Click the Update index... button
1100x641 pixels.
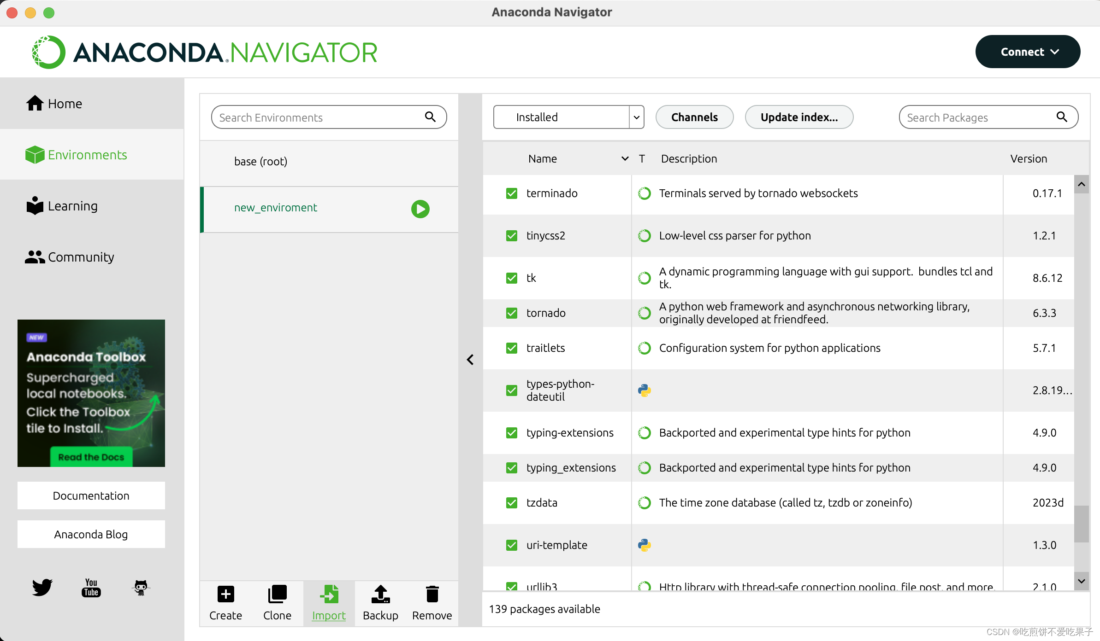tap(798, 117)
